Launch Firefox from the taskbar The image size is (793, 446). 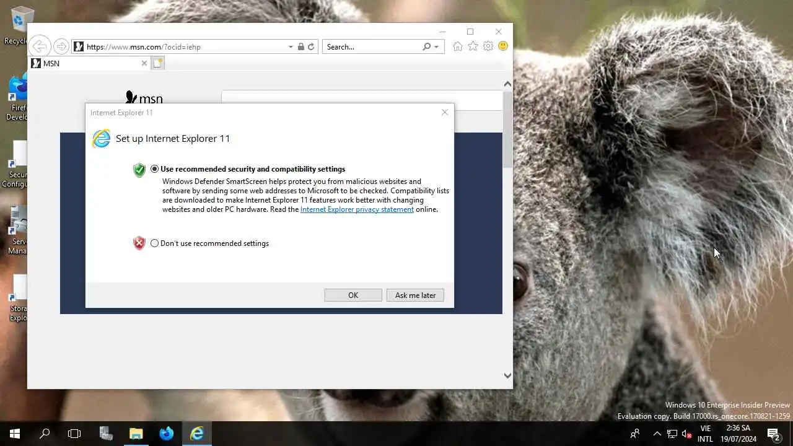167,434
